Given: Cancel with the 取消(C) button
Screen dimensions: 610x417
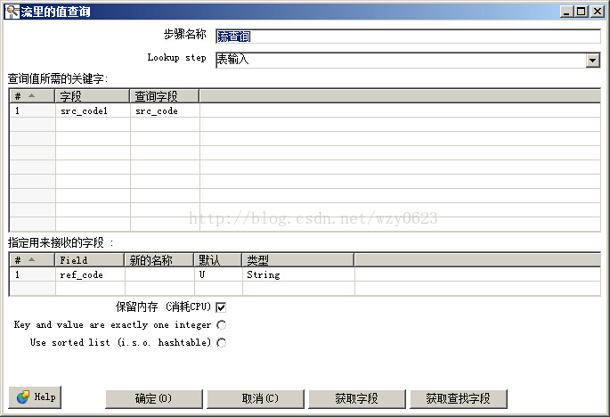Looking at the screenshot, I should (x=256, y=398).
